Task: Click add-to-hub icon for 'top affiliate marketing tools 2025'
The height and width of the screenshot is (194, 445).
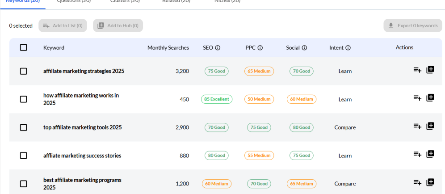Action: (430, 126)
